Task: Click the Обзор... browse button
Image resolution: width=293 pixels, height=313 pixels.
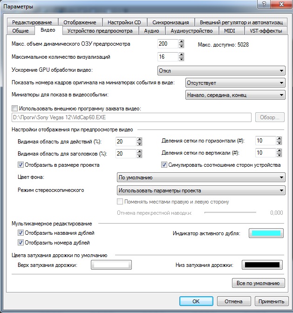Action: click(270, 117)
